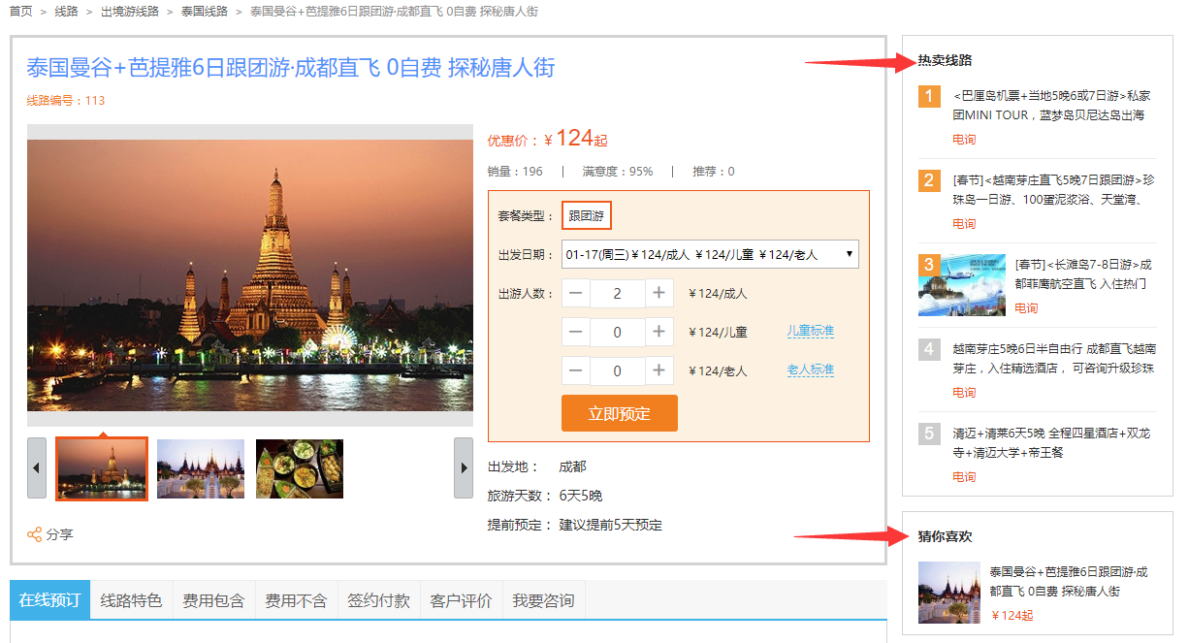
Task: Open the 出发日期 departure date dropdown
Action: coord(710,255)
